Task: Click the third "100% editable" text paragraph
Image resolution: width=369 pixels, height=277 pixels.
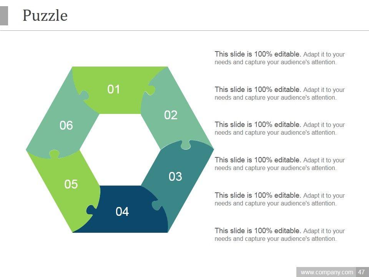Action: point(279,128)
